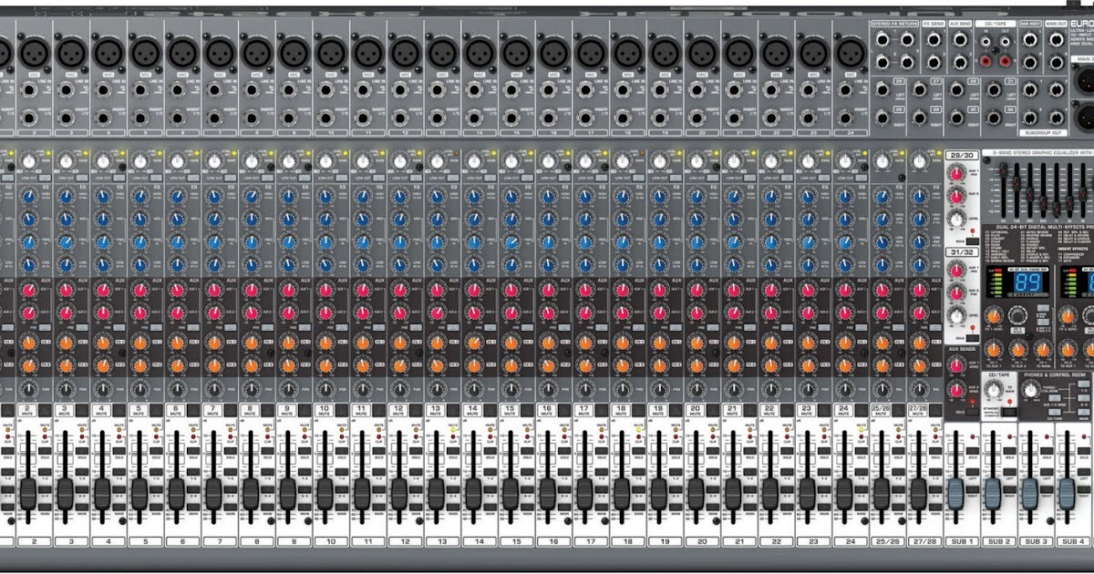Select the Phones level knob in Control Room section
Image resolution: width=1094 pixels, height=574 pixels.
pyautogui.click(x=1030, y=390)
